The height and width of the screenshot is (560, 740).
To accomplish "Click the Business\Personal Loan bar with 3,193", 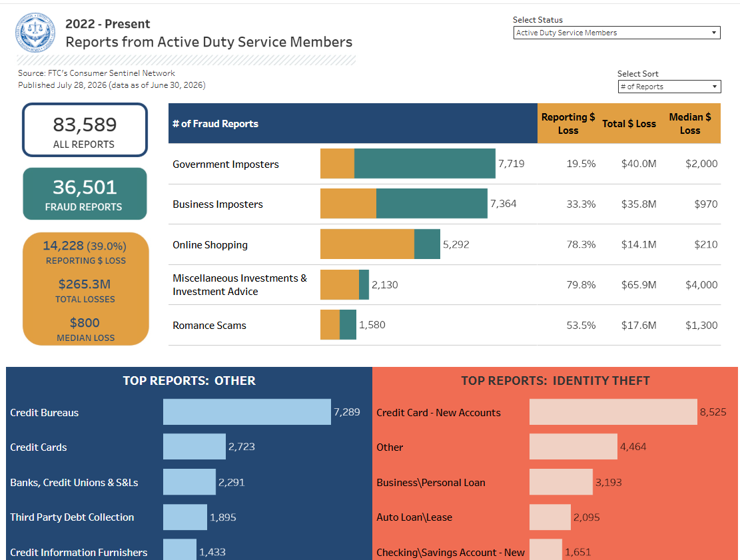I will coord(561,481).
